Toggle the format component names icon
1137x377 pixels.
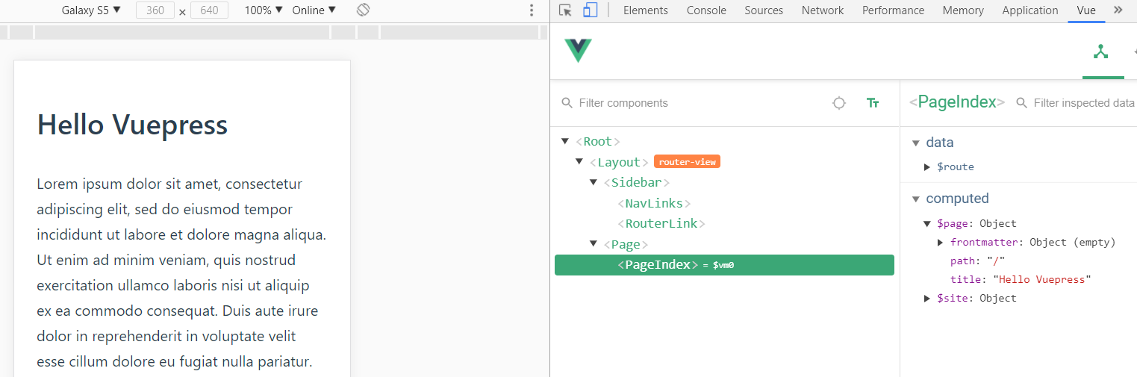873,103
